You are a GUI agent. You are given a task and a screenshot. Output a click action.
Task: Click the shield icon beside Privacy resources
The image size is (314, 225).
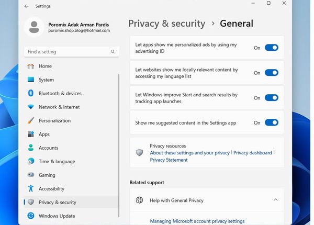tap(139, 153)
